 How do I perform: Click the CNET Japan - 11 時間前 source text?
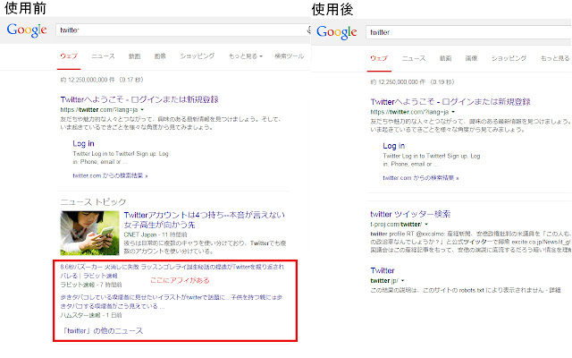156,234
